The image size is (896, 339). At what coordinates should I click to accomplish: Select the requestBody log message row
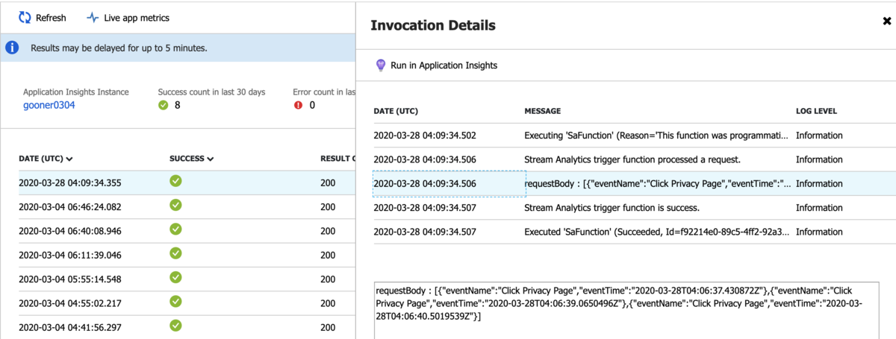[x=657, y=183]
